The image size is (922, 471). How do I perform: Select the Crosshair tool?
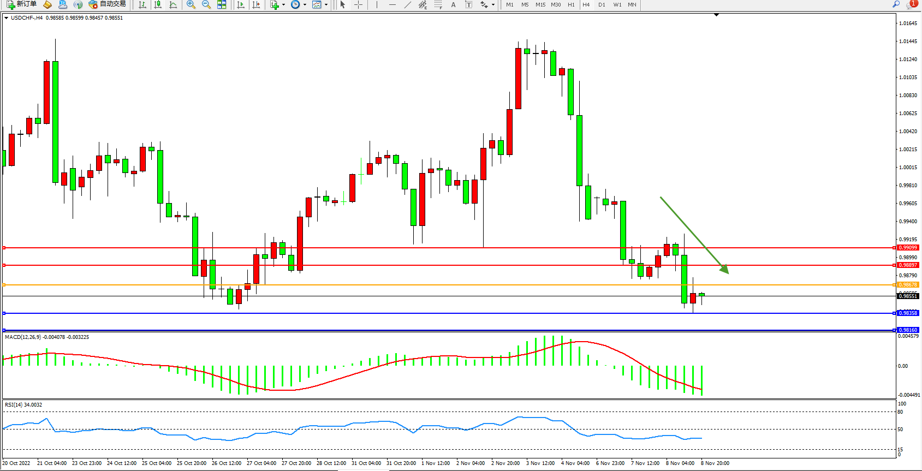[x=358, y=4]
